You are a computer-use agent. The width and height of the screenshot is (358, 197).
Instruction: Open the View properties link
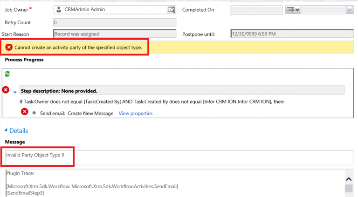point(135,113)
